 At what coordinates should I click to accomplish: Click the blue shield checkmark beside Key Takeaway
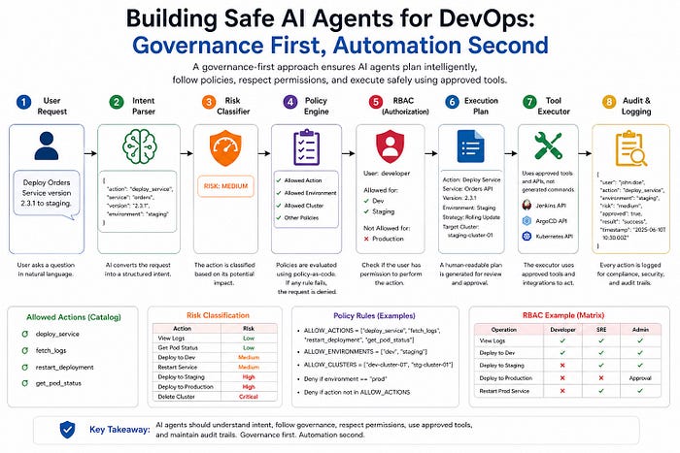point(67,429)
